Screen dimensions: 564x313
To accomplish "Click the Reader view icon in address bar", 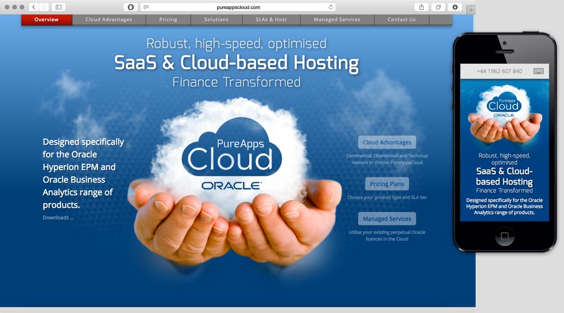I will pyautogui.click(x=146, y=7).
